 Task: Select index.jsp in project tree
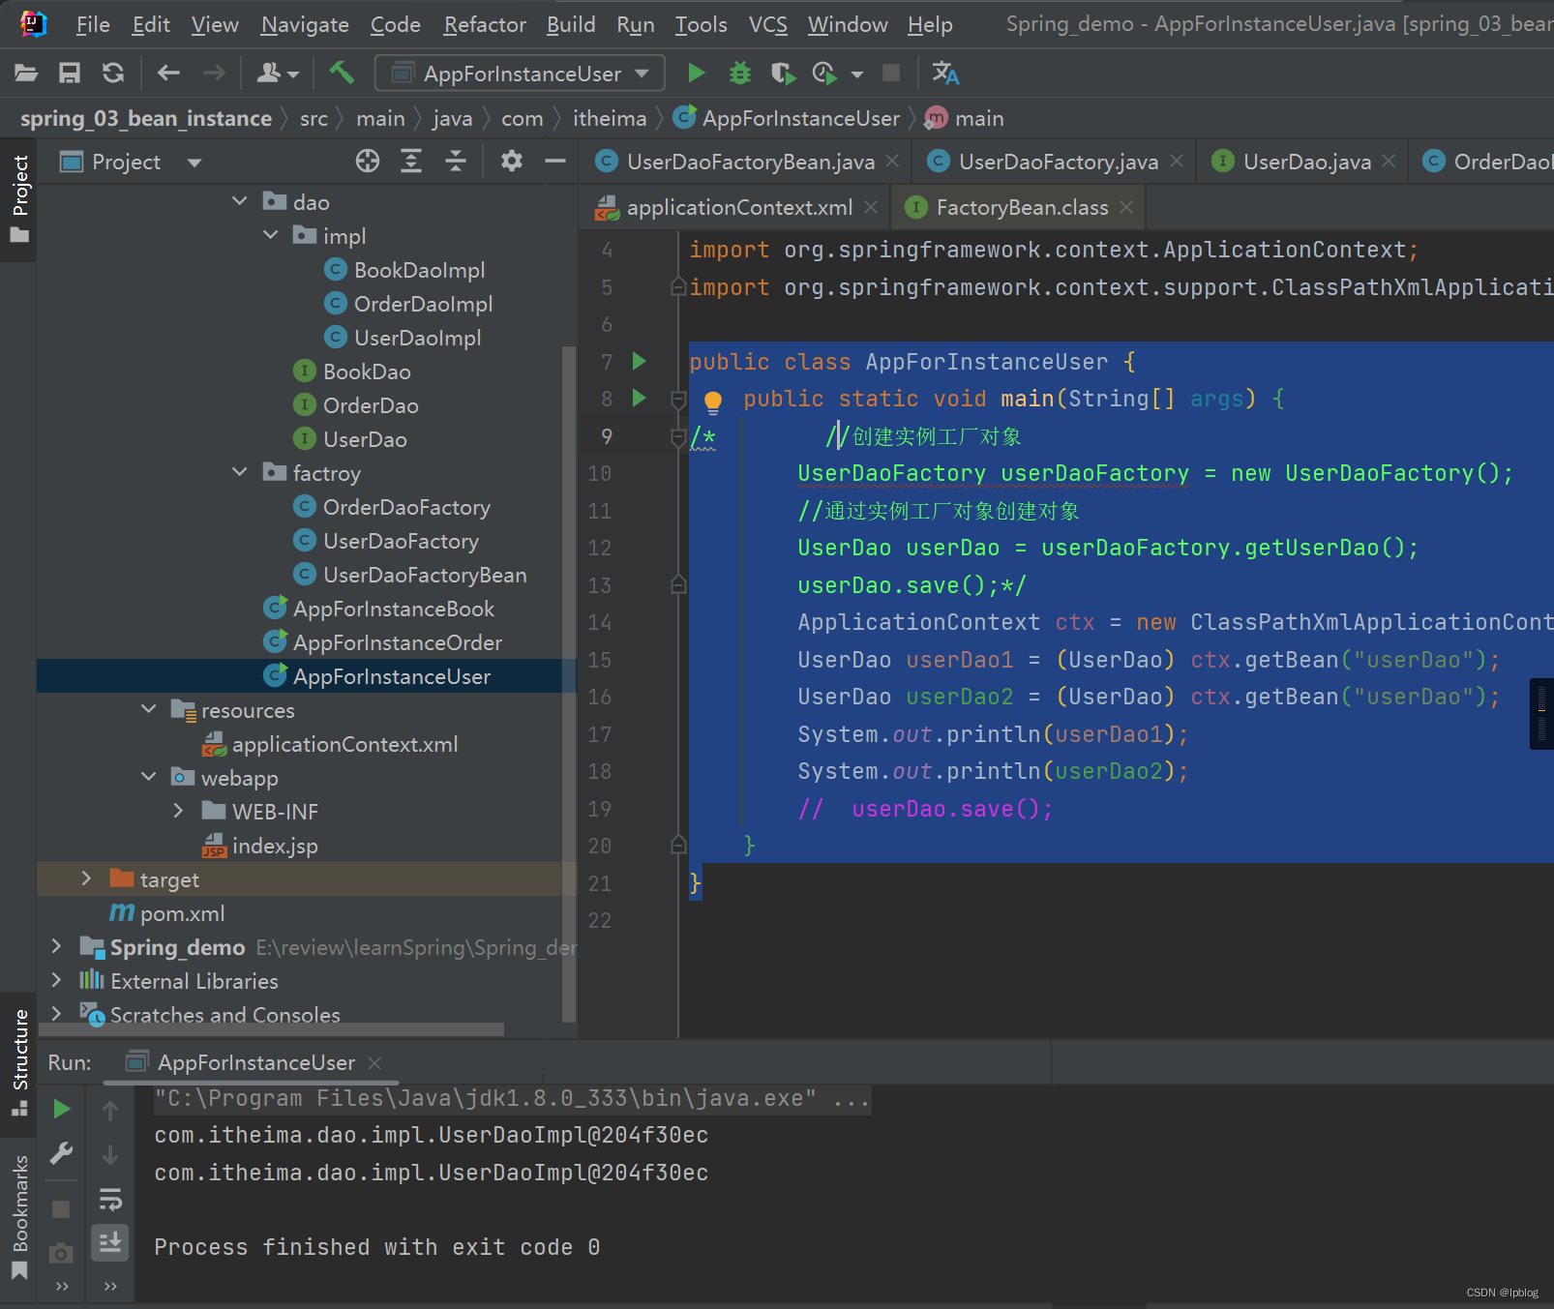275,846
